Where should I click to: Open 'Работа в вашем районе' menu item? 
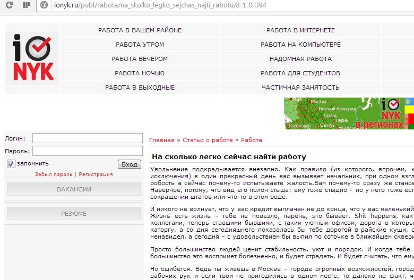coord(140,30)
